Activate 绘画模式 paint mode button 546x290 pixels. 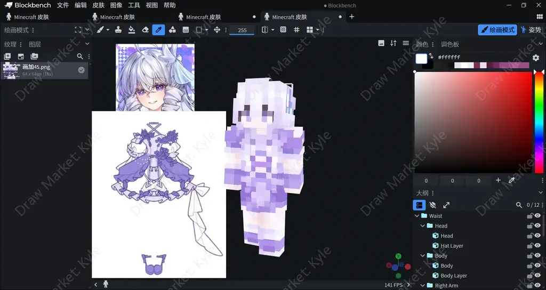coord(497,30)
